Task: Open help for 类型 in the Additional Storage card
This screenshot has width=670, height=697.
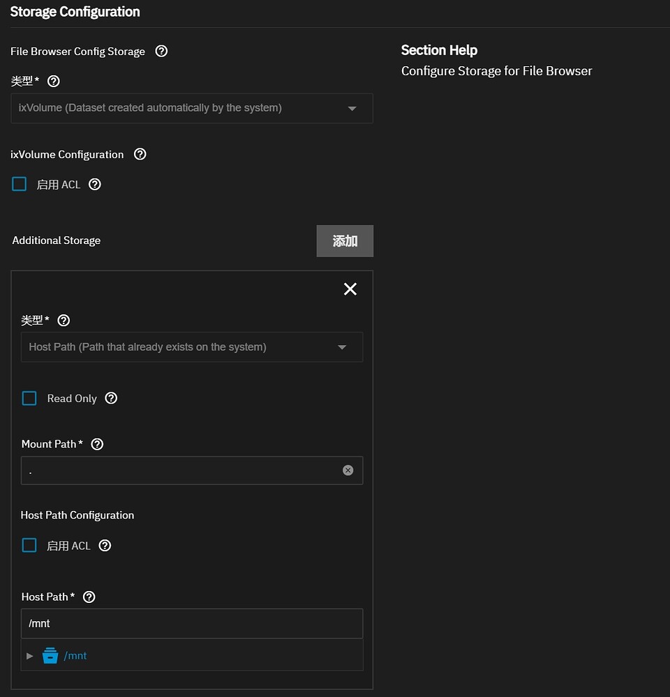Action: pos(64,320)
